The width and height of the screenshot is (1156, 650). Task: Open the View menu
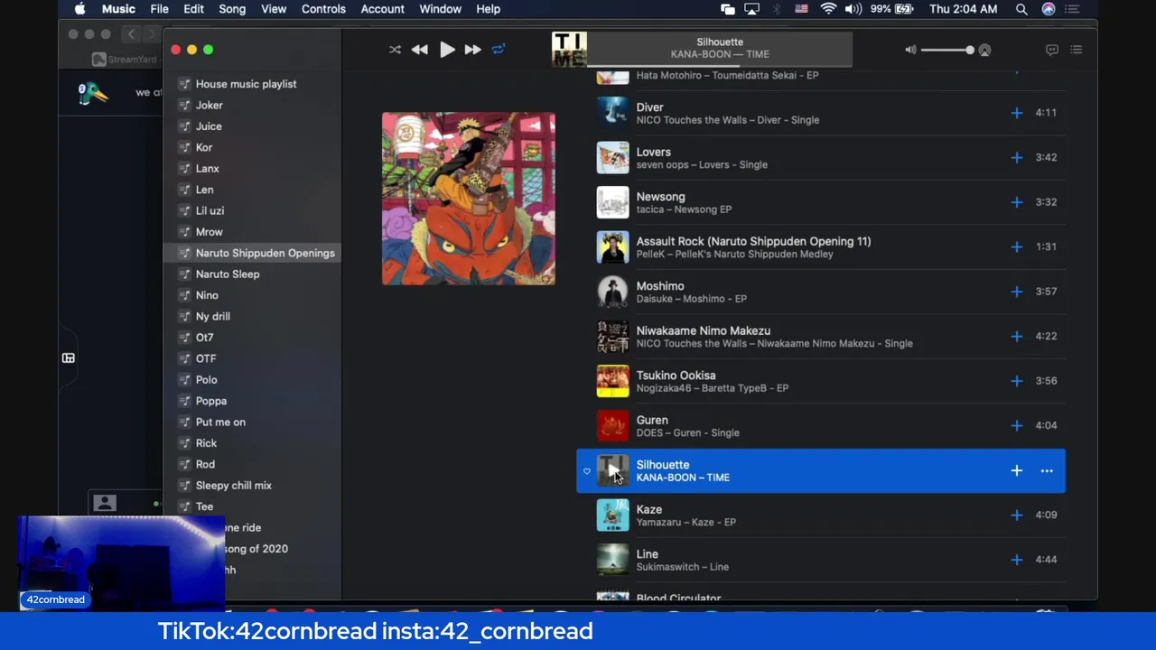click(274, 9)
